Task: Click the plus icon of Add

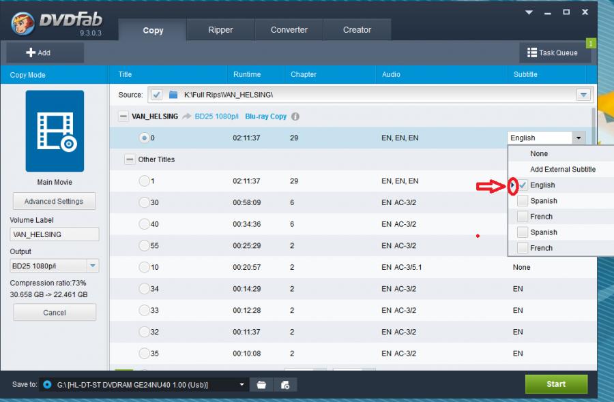Action: 31,52
